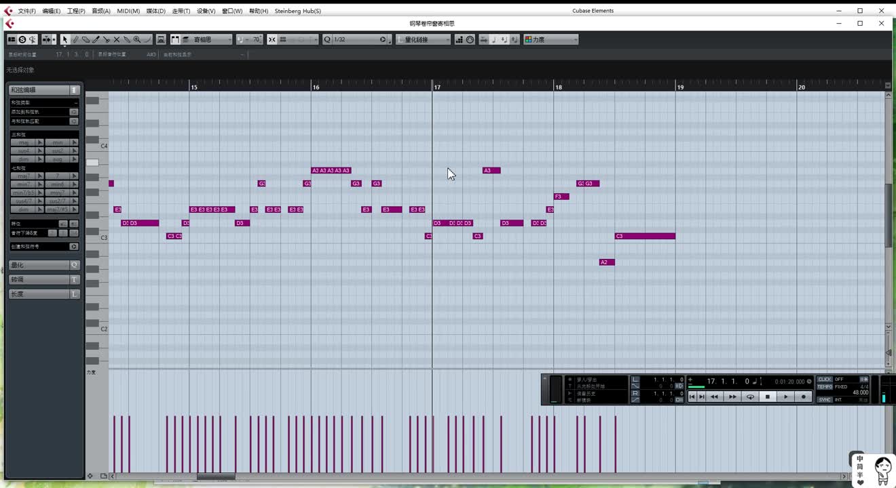Toggle the TEMPO track button

pyautogui.click(x=825, y=387)
